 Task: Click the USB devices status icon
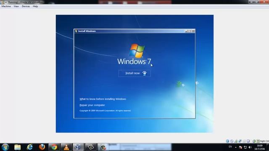(236, 141)
